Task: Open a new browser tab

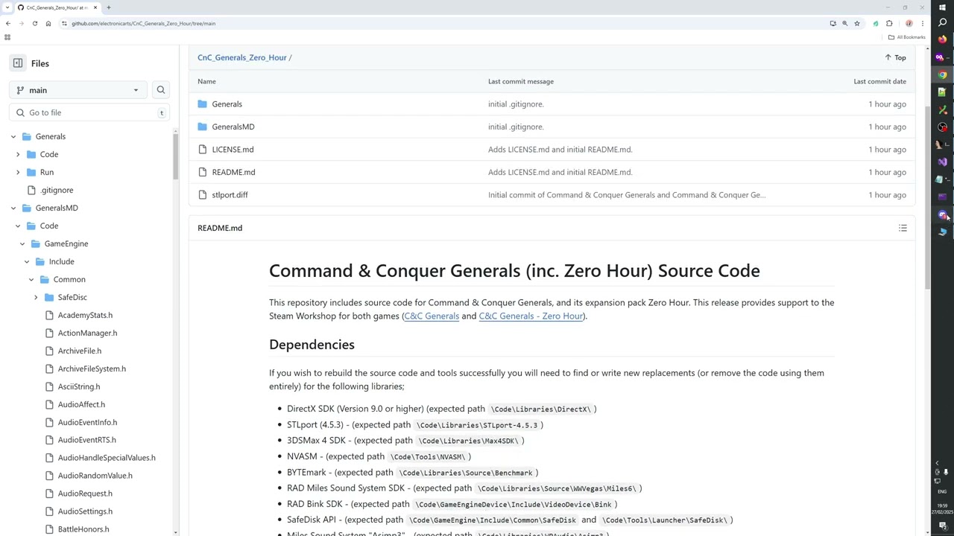Action: [x=108, y=7]
